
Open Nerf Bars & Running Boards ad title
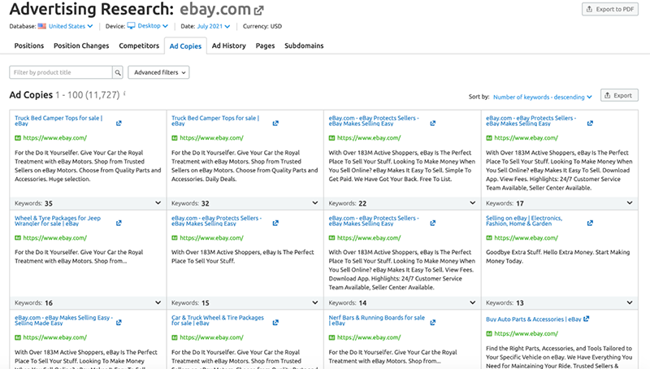[x=377, y=320]
